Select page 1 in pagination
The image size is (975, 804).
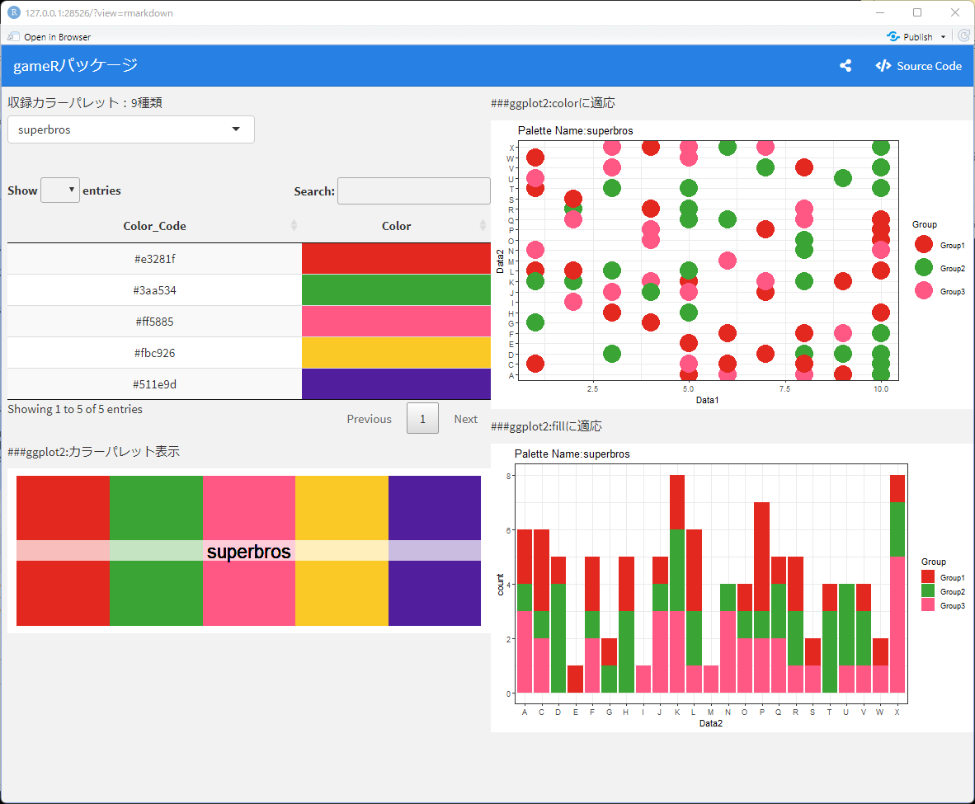(423, 418)
